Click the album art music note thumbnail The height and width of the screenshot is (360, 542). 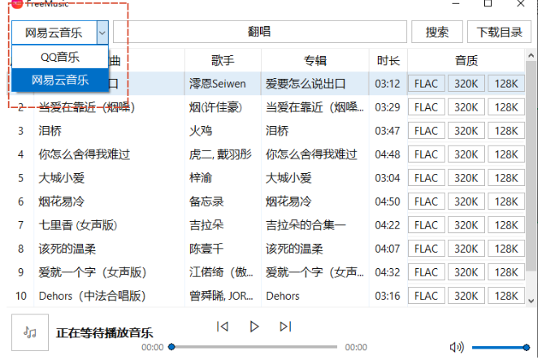point(30,332)
